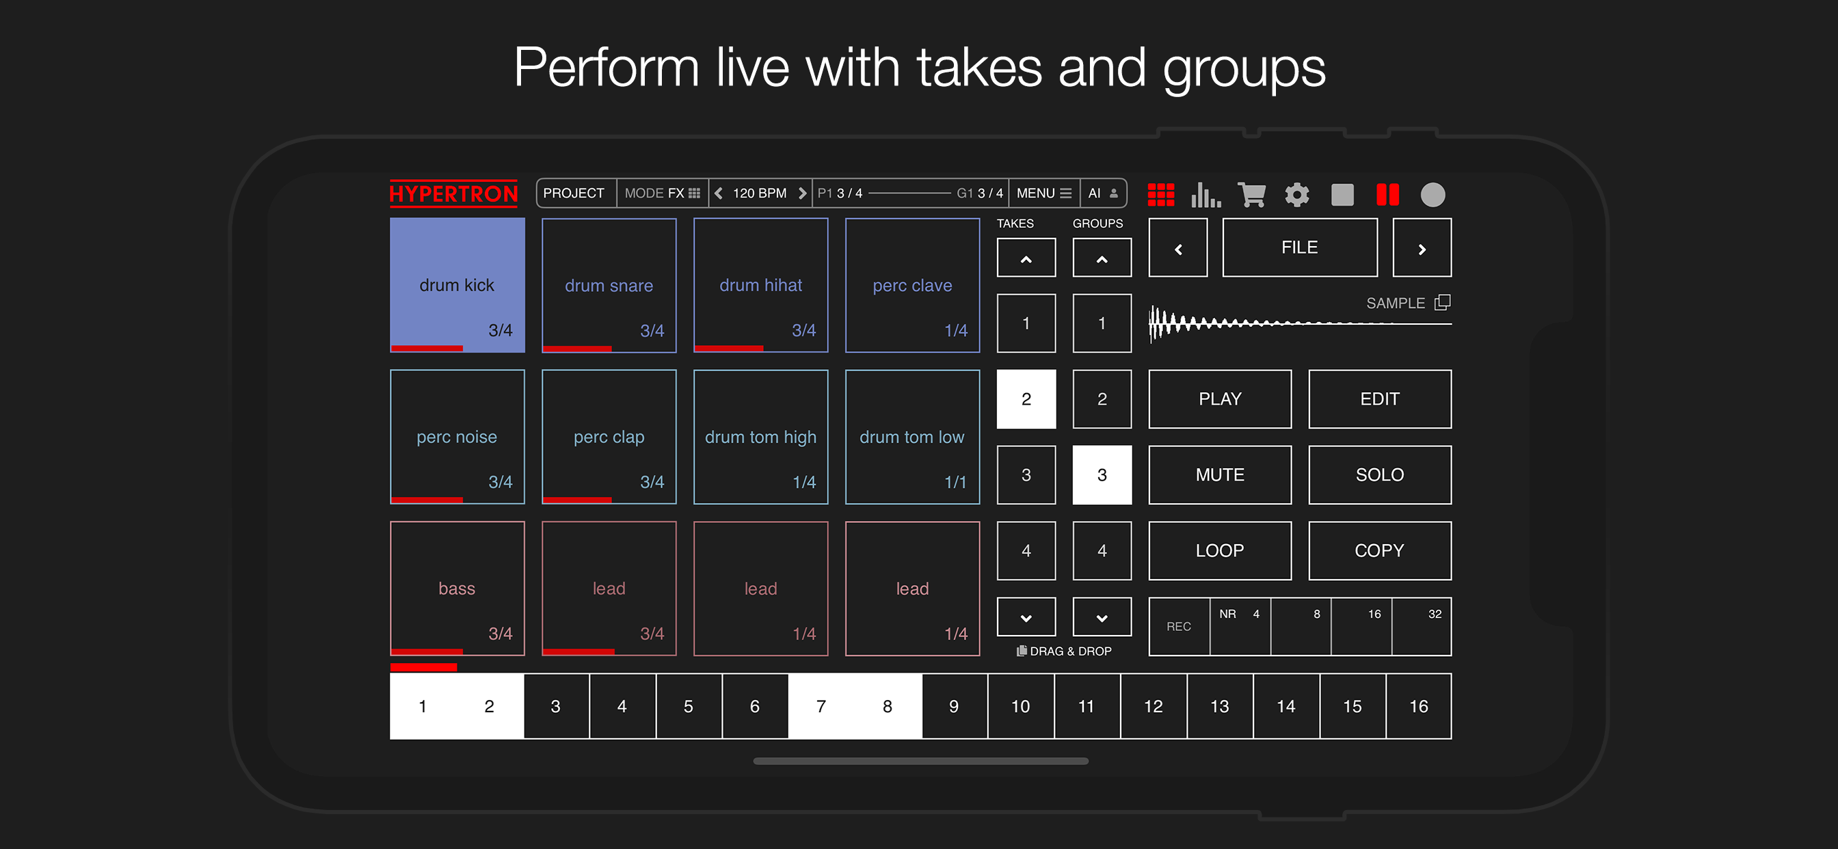Toggle MUTE for the selected pad
The image size is (1838, 849).
(x=1219, y=474)
